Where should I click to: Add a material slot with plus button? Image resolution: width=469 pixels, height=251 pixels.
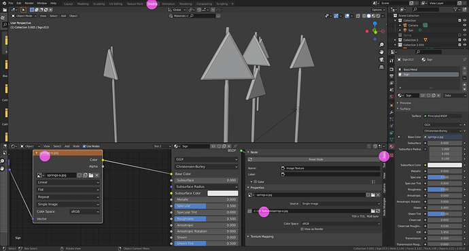click(464, 69)
